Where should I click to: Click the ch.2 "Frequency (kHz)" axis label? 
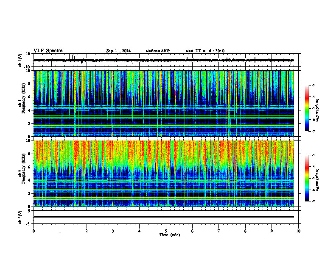[23, 168]
